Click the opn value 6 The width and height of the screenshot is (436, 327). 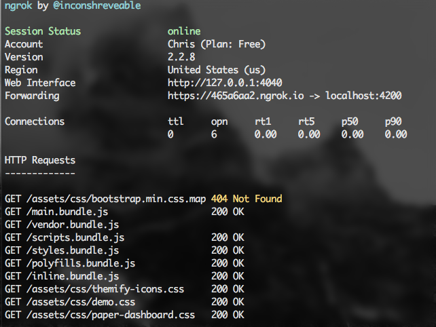[214, 134]
